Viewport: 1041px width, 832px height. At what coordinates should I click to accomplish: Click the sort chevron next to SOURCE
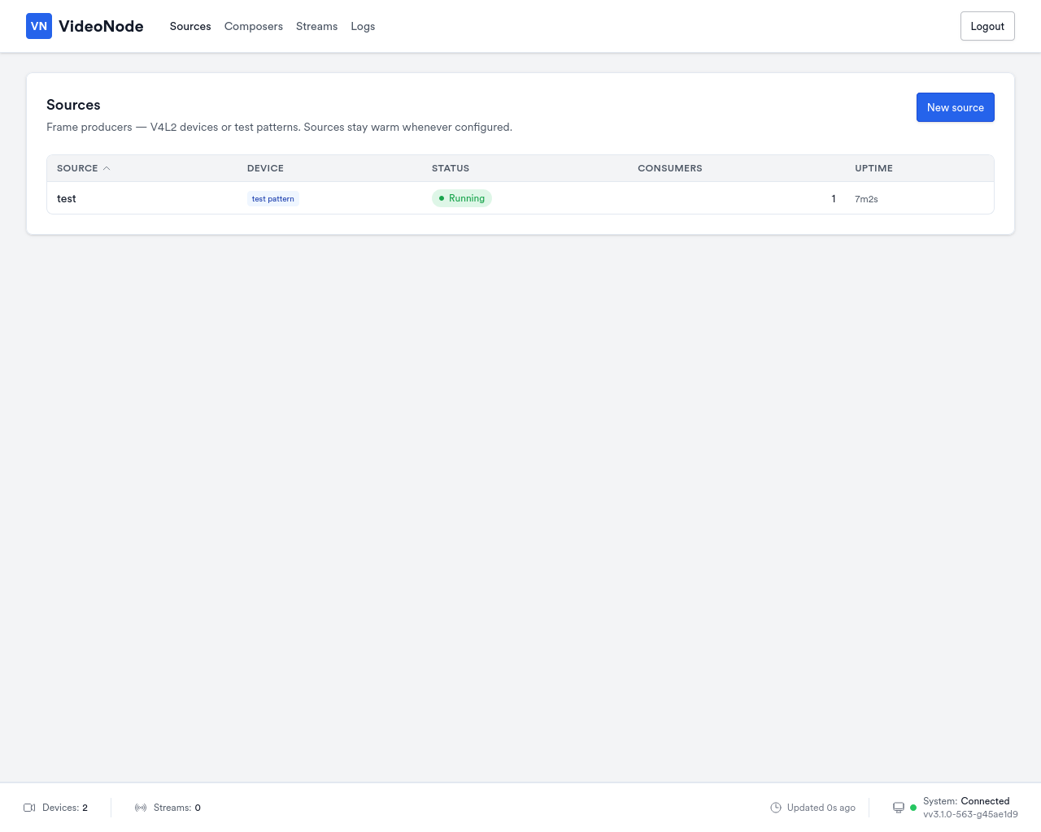[107, 168]
